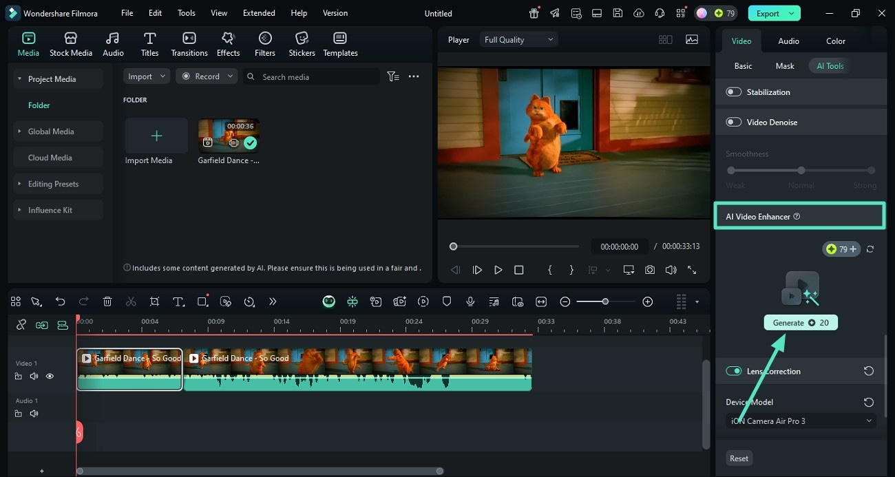Click the speed clock icon in timeline toolbar
This screenshot has height=477, width=895.
click(249, 301)
